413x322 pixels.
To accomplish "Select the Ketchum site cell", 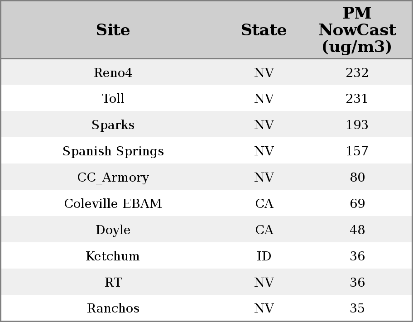I will coord(113,256).
